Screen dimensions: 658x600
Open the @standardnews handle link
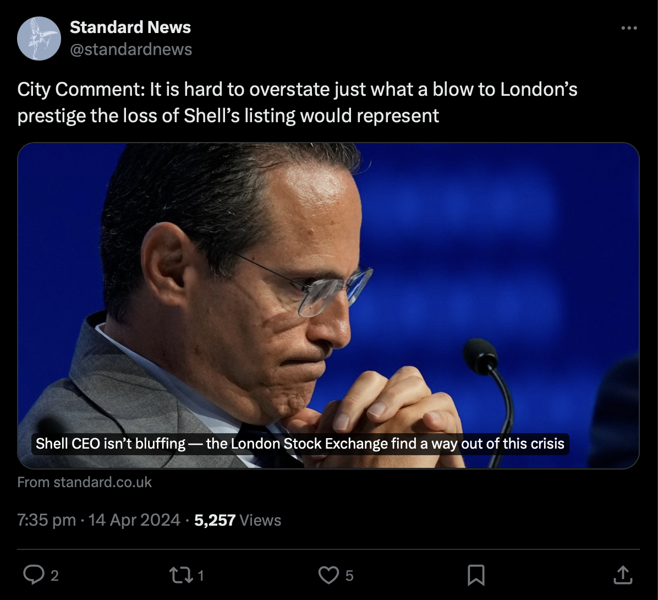(131, 50)
